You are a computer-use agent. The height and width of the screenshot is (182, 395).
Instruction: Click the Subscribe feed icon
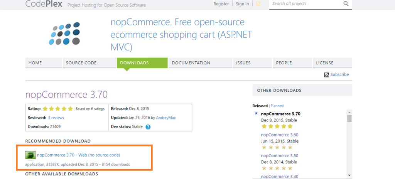[326, 75]
